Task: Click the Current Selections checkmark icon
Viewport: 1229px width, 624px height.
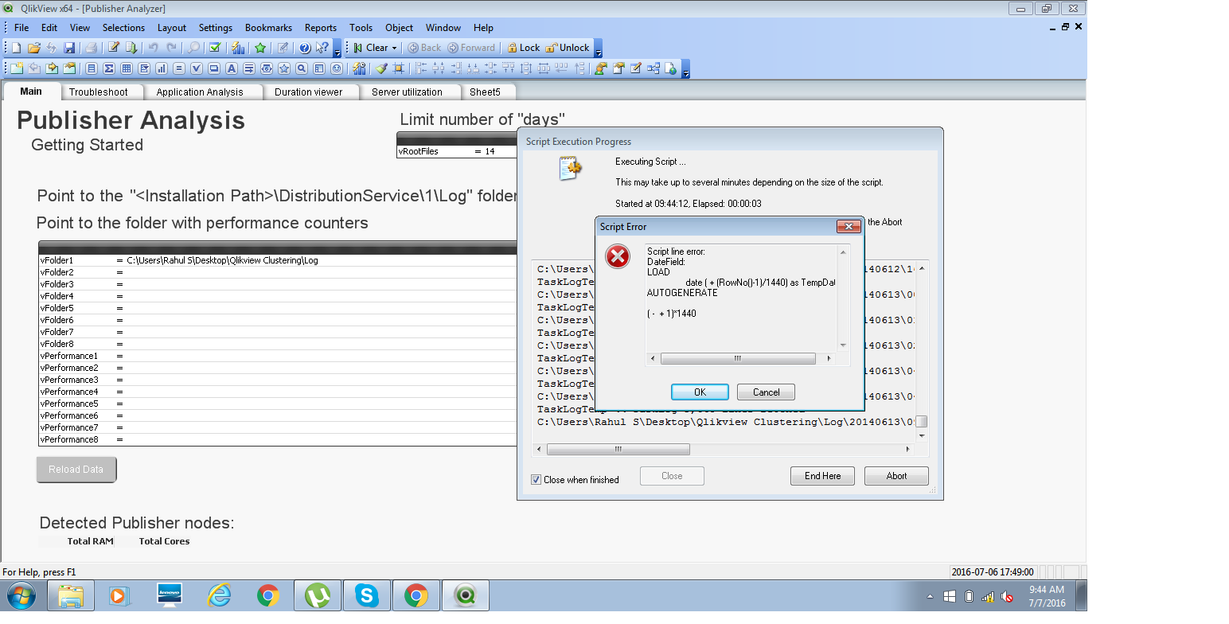Action: 214,48
